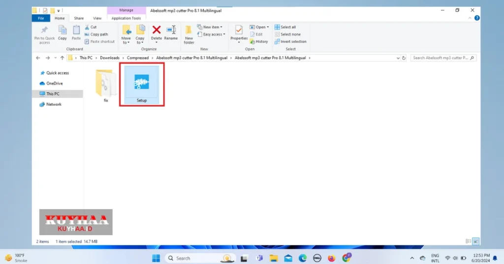Viewport: 504px width, 264px height.
Task: Open Properties of the selected file
Action: click(x=239, y=35)
